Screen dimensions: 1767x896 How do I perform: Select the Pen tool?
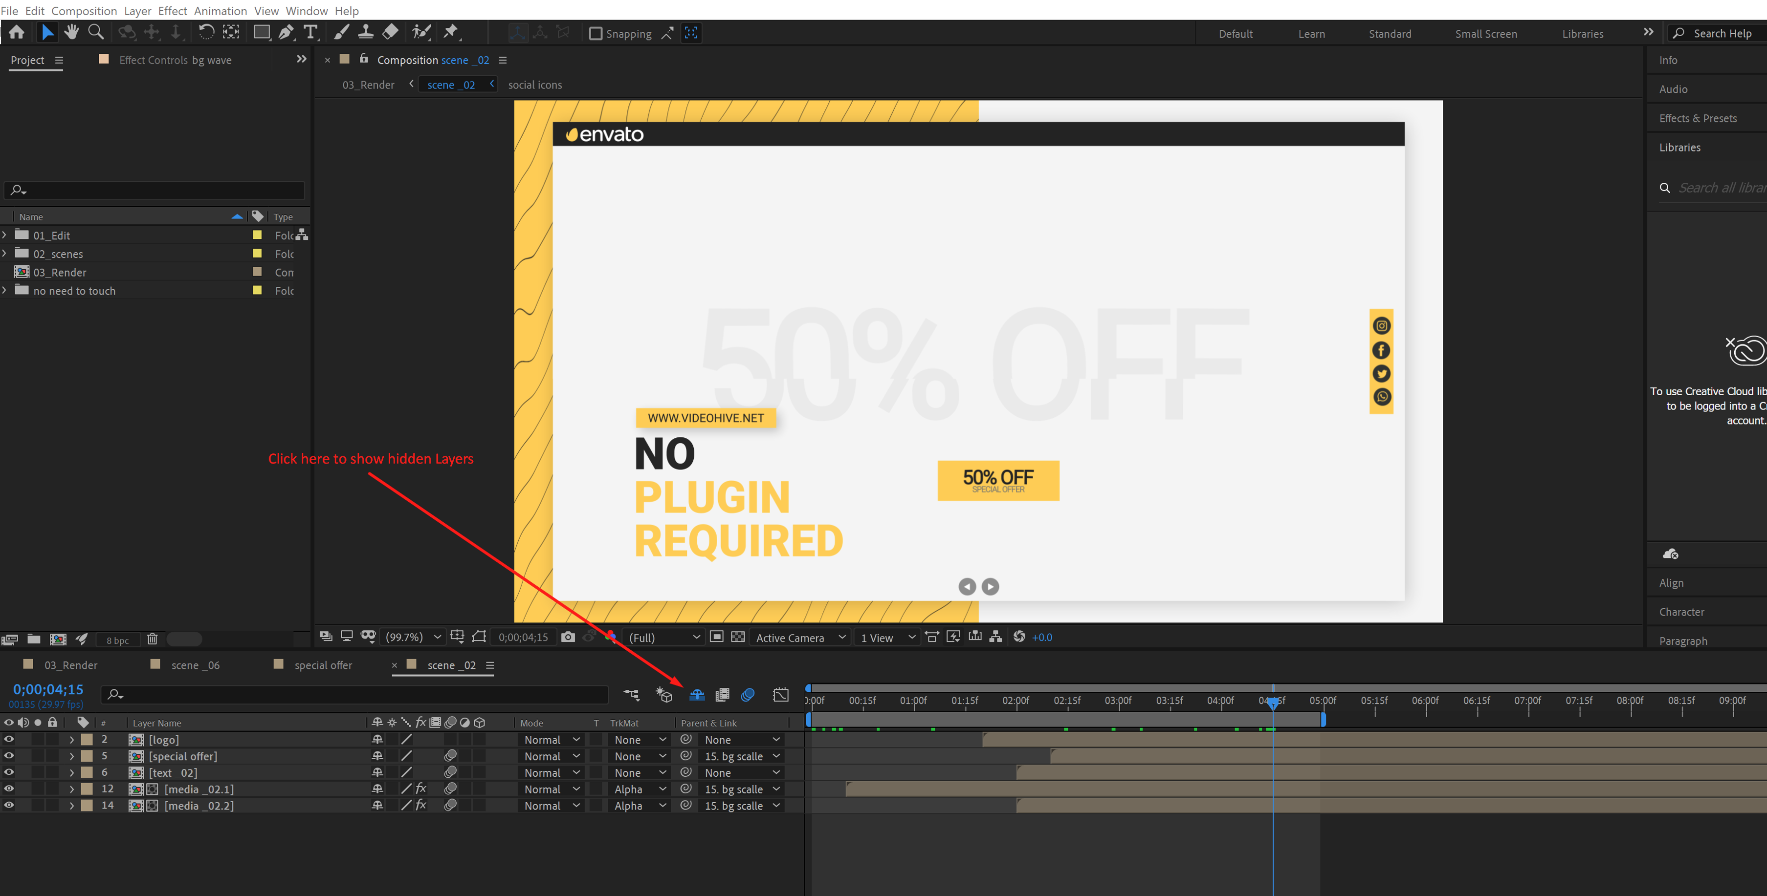pos(286,32)
